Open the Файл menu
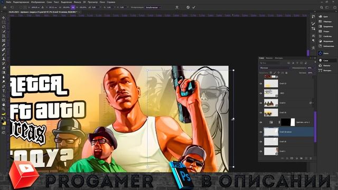Screen dimensions: 338x190 [x=8, y=2]
